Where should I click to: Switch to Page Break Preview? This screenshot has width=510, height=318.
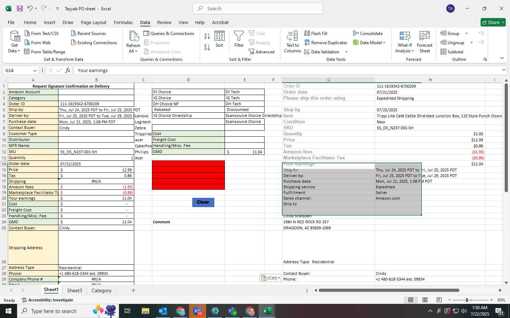[439, 300]
